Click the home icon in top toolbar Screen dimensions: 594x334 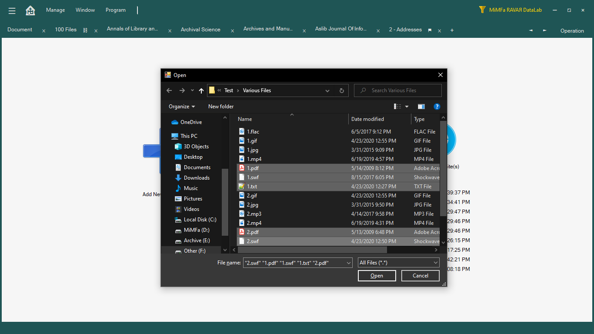30,10
